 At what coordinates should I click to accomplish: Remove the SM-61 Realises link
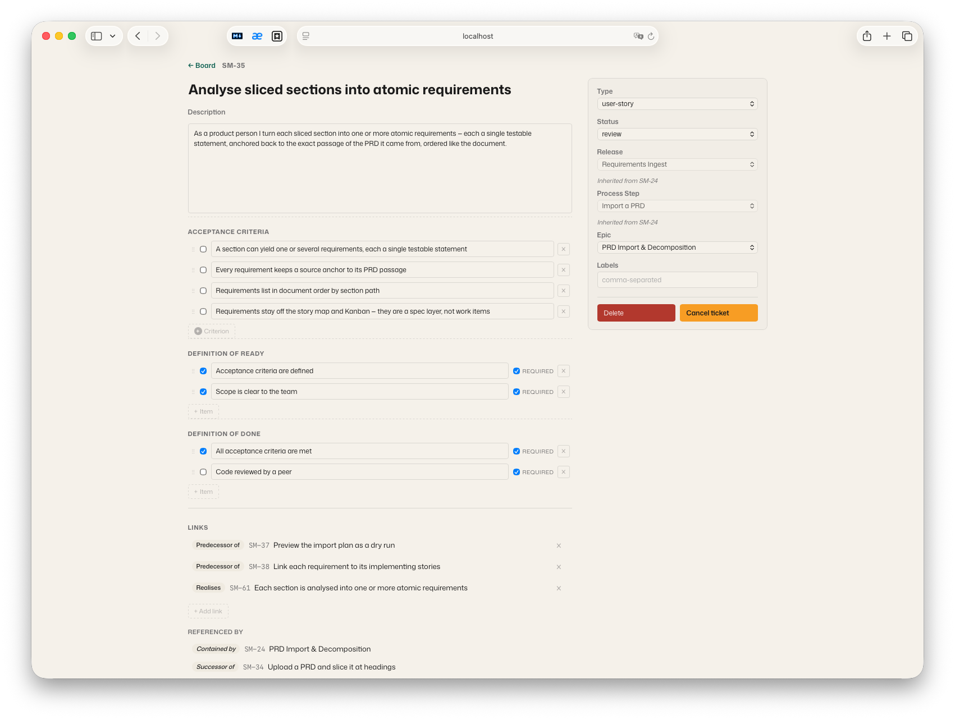click(559, 588)
